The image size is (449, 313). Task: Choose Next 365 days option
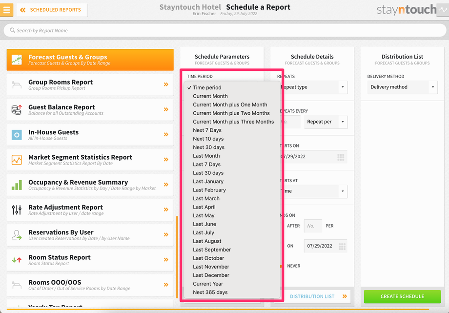[232, 292]
